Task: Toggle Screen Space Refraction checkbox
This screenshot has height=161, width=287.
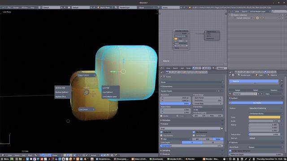Action: 230,151
